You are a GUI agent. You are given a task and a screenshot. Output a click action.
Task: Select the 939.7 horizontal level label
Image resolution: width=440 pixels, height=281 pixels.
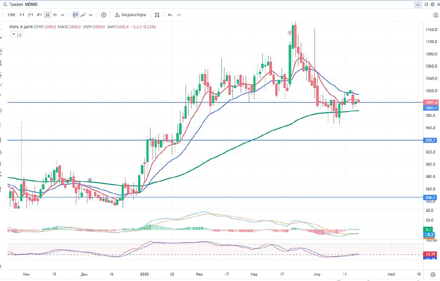[x=430, y=140]
